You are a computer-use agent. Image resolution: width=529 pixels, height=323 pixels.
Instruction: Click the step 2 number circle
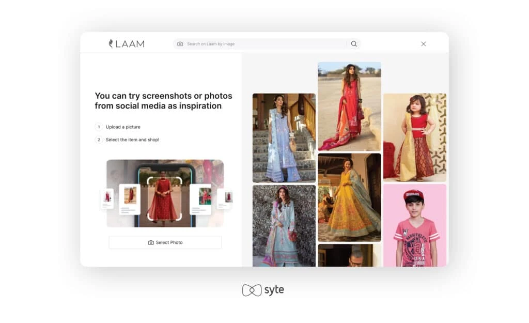point(99,140)
